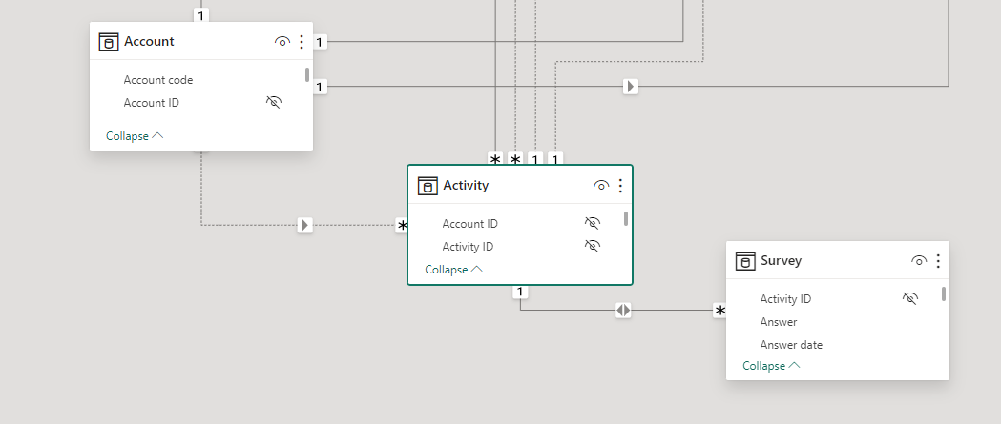This screenshot has width=1001, height=424.
Task: Unhide Account ID field in Activity table
Action: pyautogui.click(x=593, y=223)
